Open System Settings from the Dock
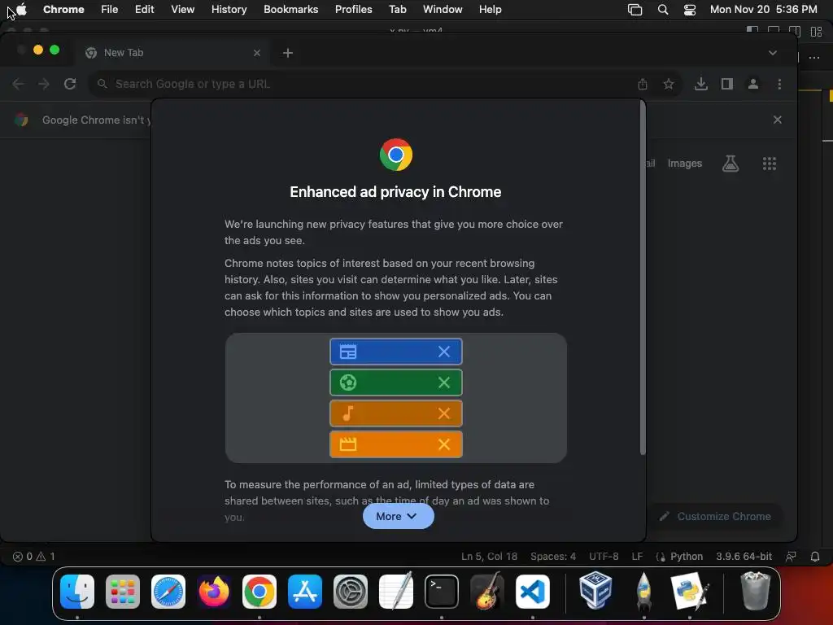Viewport: 833px width, 625px height. [x=351, y=592]
